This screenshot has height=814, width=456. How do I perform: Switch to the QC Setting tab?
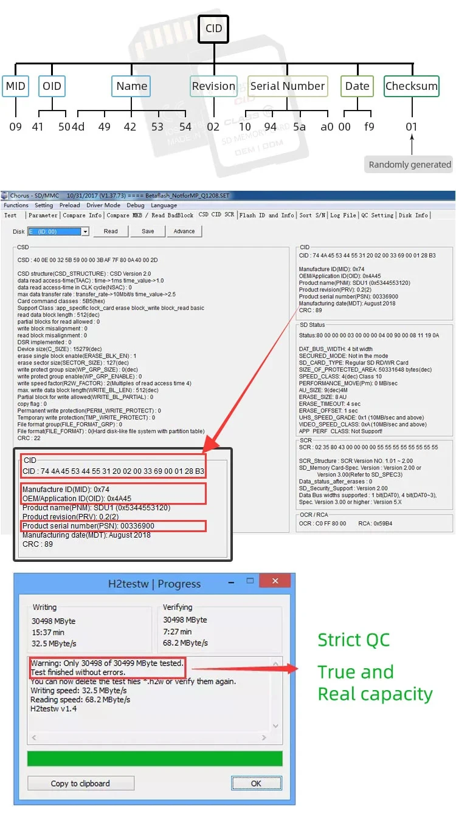(378, 215)
